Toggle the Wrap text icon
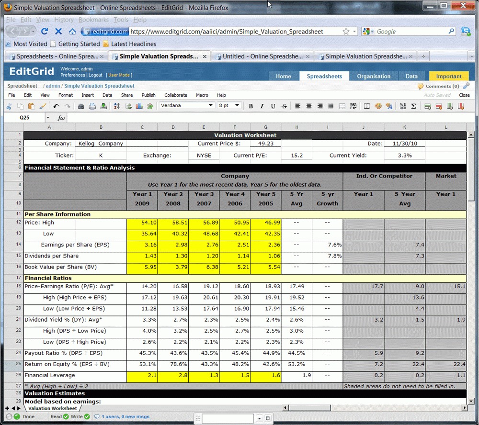The image size is (479, 425). tap(354, 106)
